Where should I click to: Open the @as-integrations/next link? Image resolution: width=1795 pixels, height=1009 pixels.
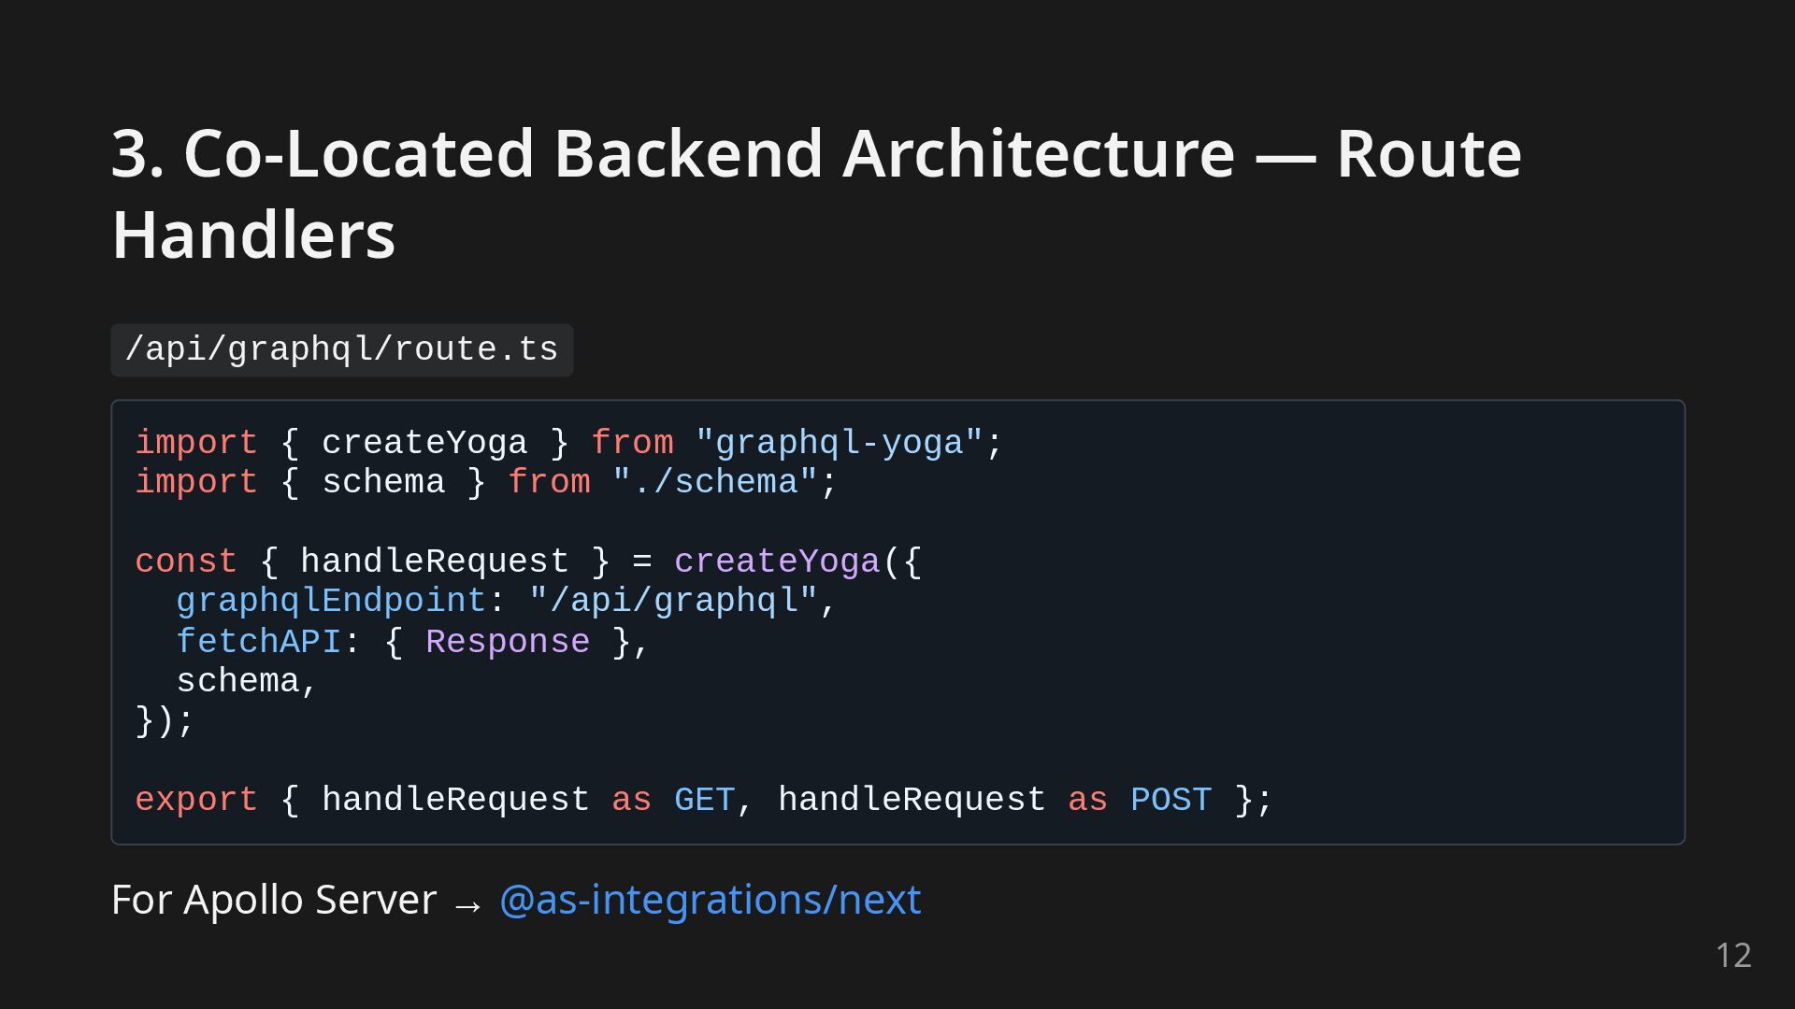click(710, 900)
